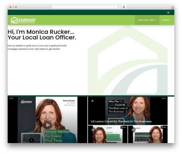Click the Fairway logo in the header
The image size is (182, 154).
click(x=24, y=20)
